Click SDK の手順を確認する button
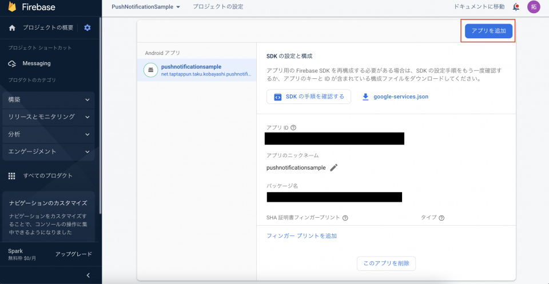This screenshot has width=549, height=284. point(308,97)
